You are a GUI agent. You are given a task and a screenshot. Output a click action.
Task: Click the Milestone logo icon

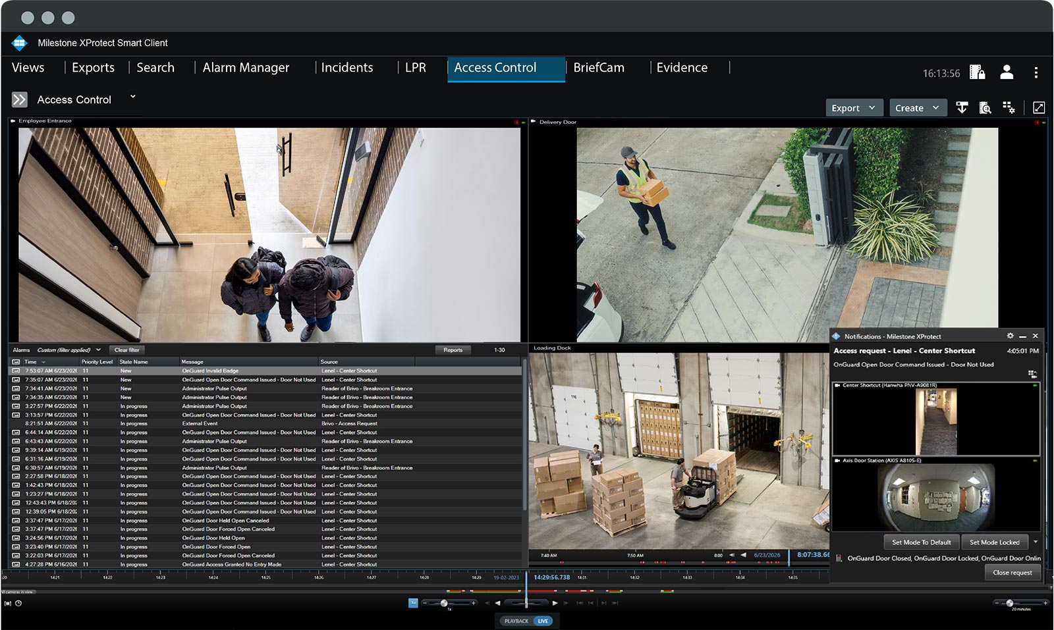pos(19,43)
